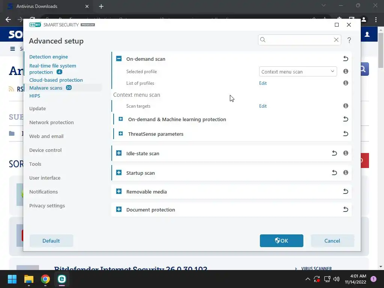Open help with question mark icon
This screenshot has height=288, width=384.
pyautogui.click(x=349, y=40)
